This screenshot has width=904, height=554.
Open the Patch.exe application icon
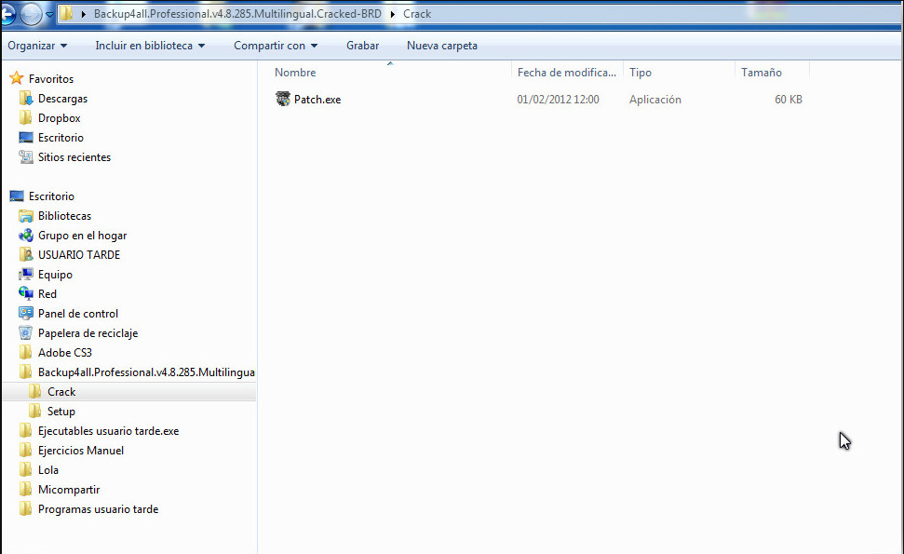click(x=282, y=99)
